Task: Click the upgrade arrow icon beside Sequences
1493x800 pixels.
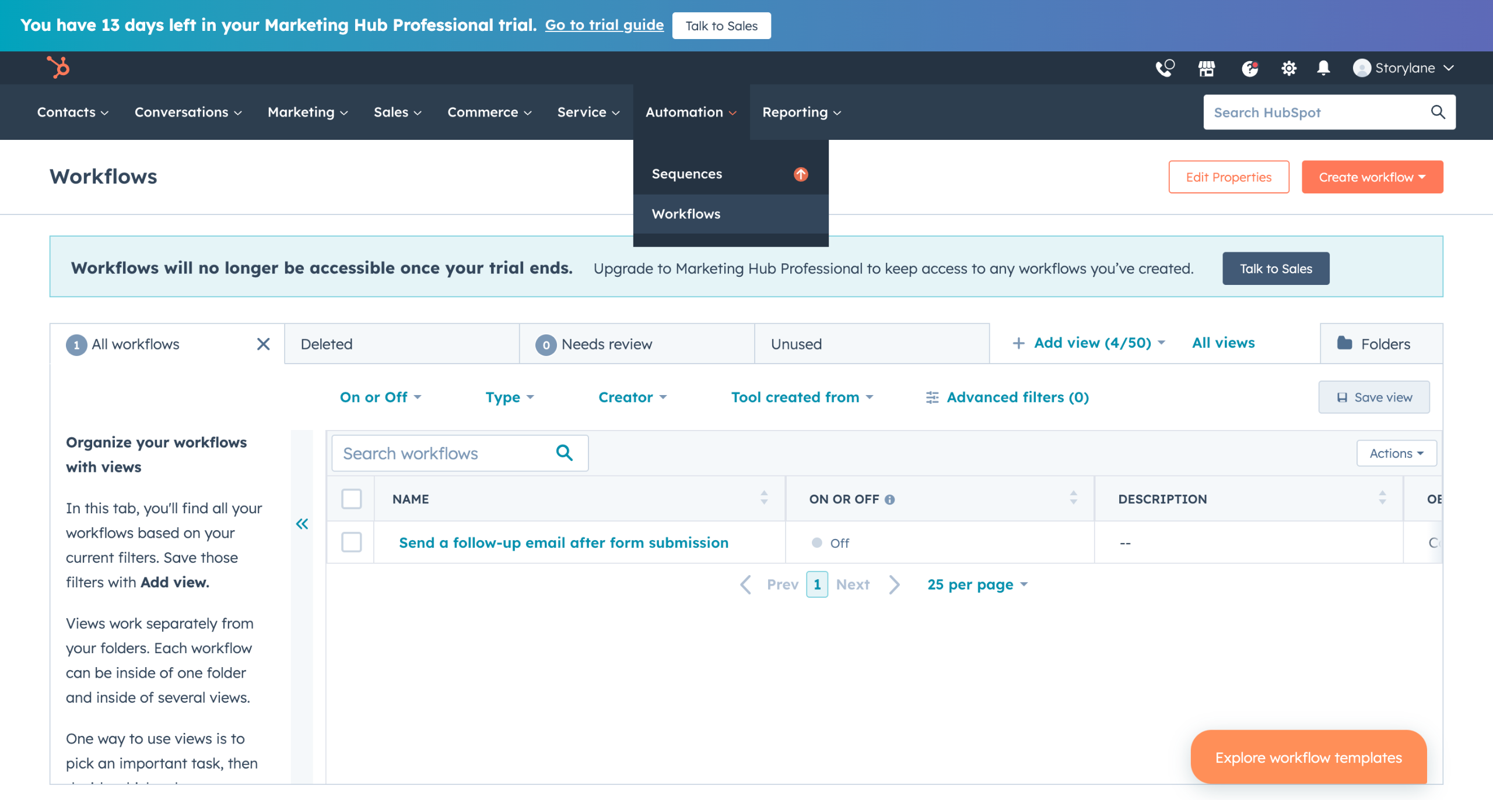Action: 801,174
